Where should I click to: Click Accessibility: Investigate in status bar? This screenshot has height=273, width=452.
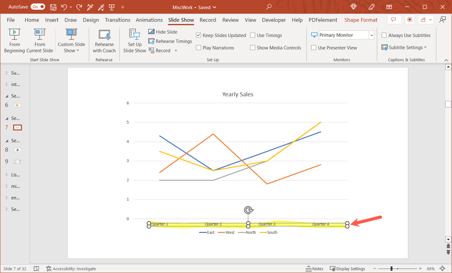click(x=71, y=269)
